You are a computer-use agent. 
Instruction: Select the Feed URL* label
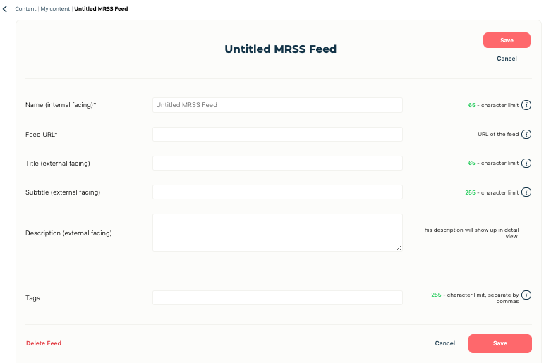(42, 135)
